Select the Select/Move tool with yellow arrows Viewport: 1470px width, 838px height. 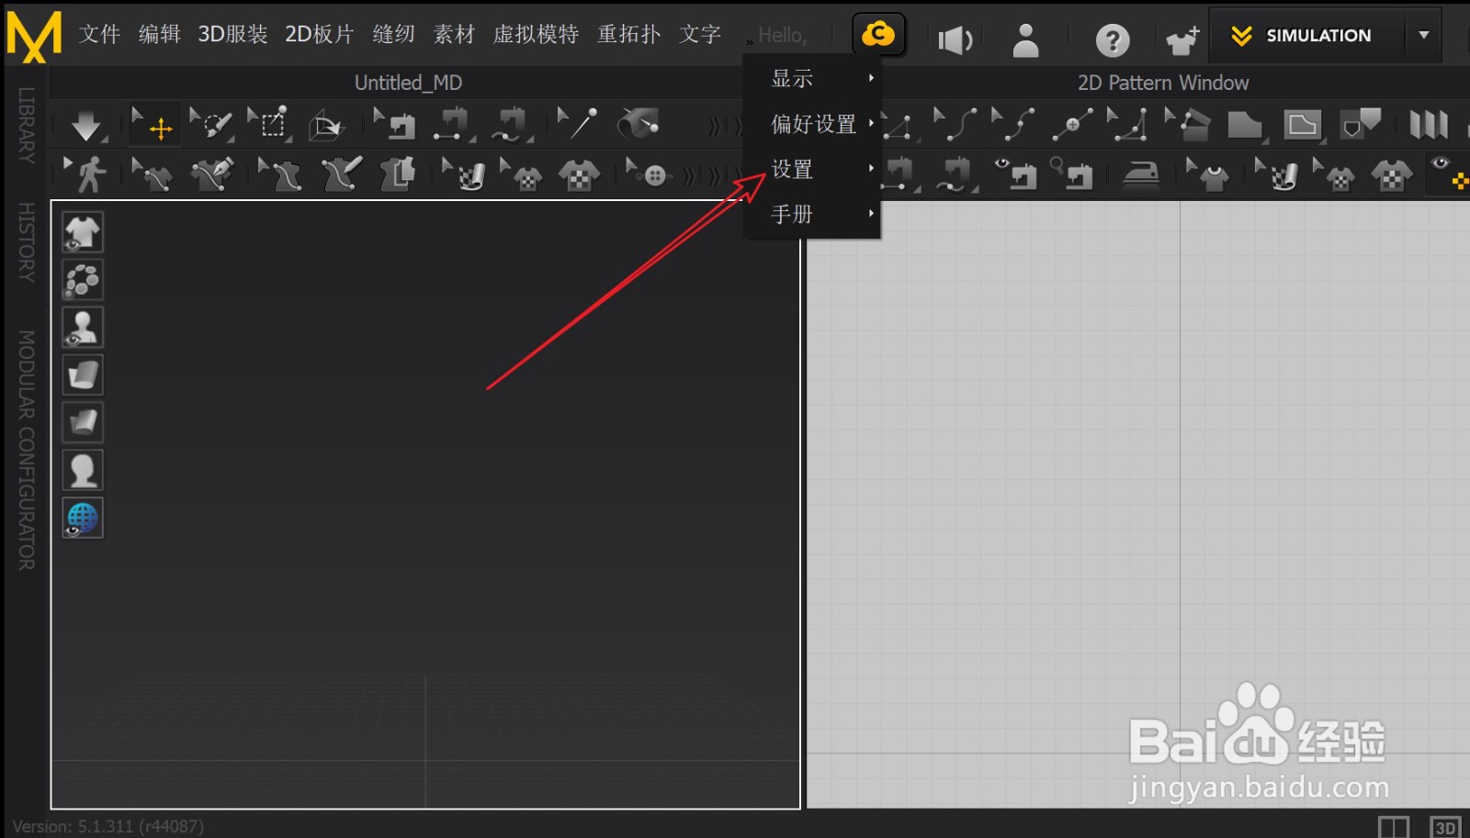(153, 125)
